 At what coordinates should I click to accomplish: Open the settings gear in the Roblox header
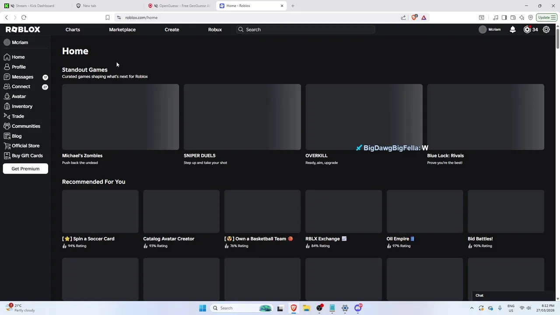click(x=546, y=29)
